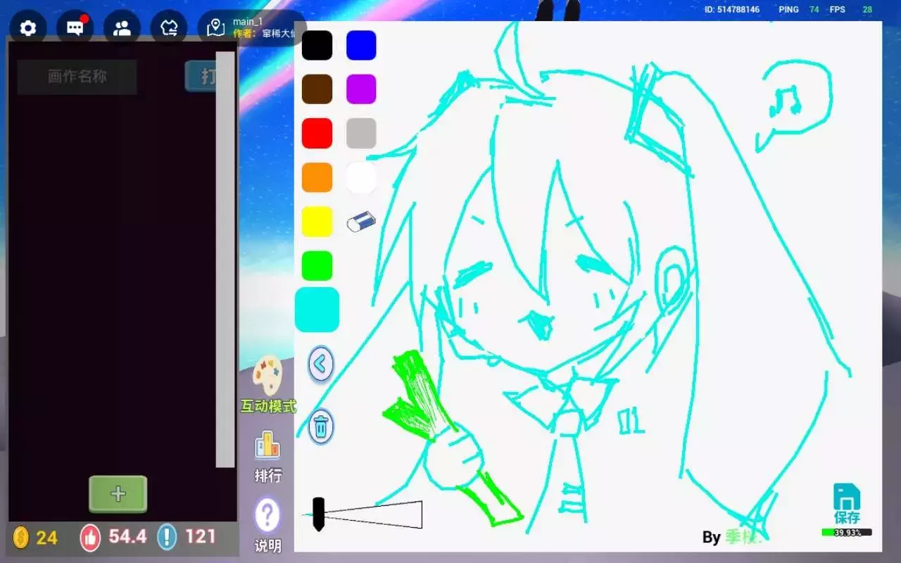The width and height of the screenshot is (901, 563).
Task: Open the players list icon
Action: pyautogui.click(x=122, y=28)
